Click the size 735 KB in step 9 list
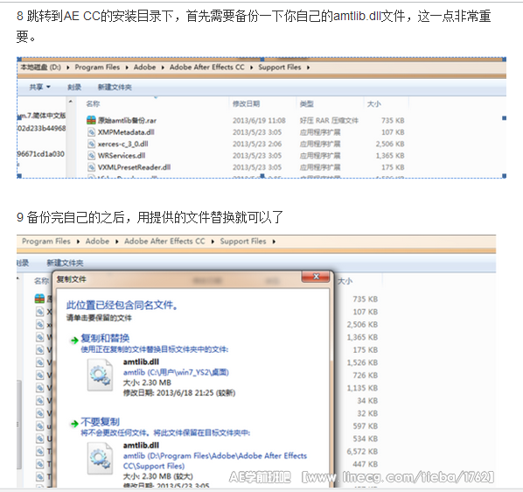This screenshot has height=492, width=523. click(366, 299)
